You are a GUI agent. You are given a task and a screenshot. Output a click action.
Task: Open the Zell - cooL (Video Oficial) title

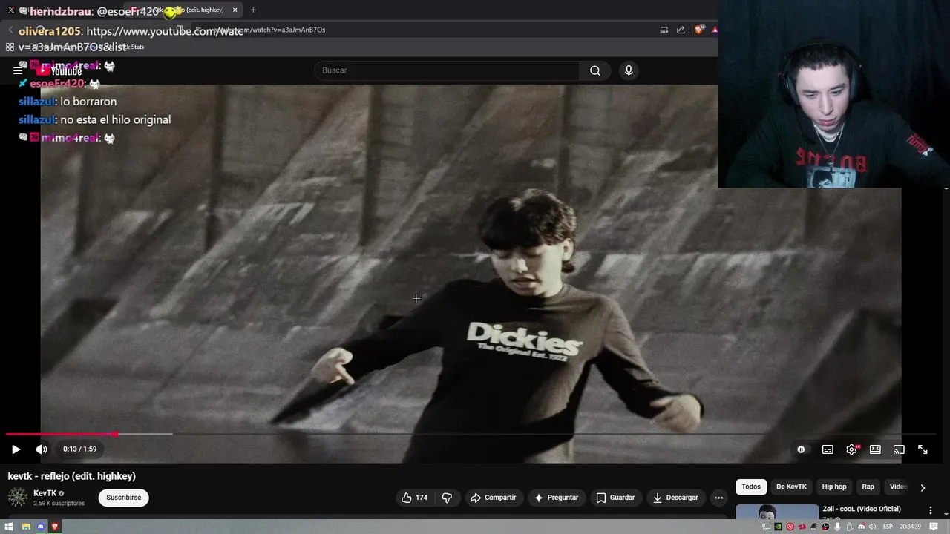pyautogui.click(x=861, y=509)
